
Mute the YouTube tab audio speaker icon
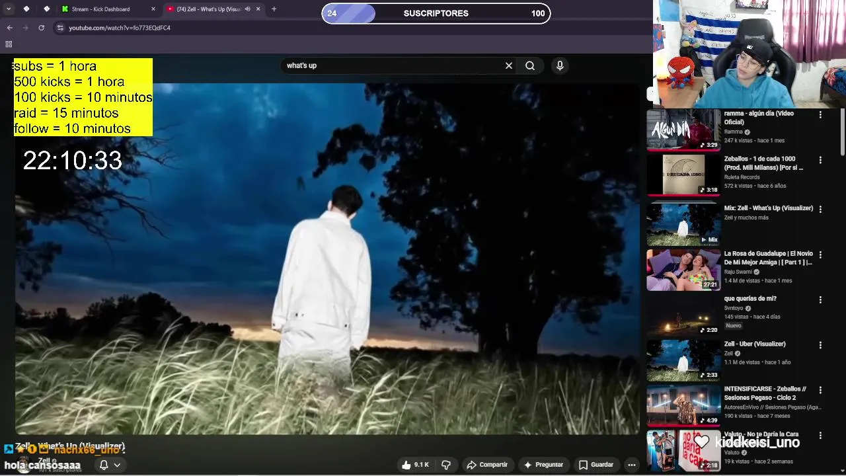tap(248, 9)
